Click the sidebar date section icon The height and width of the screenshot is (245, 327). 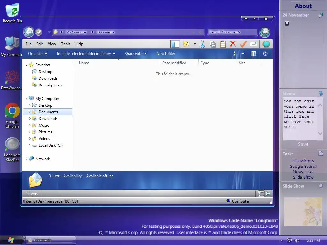click(321, 15)
